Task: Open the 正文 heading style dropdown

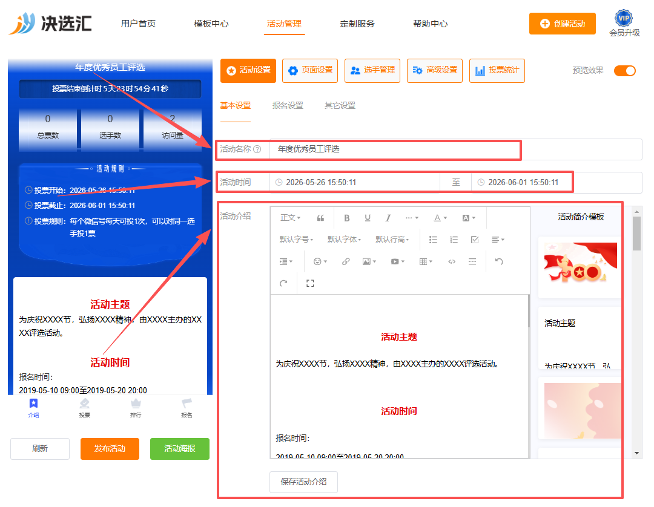Action: click(x=290, y=218)
